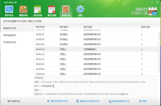
Task: Click 复制全部防护日志 link
Action: (119, 101)
